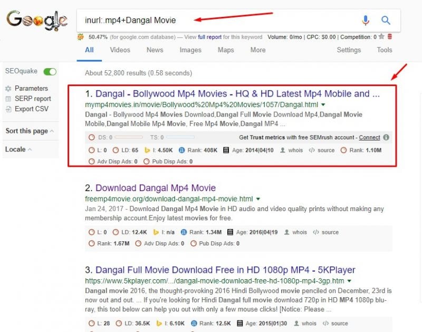Click the Age archive icon in result 3
The width and height of the screenshot is (422, 332).
240,324
